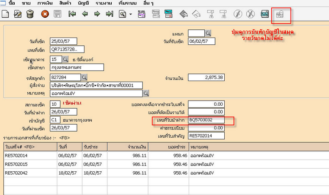Open lookup beside customer code 827284
The height and width of the screenshot is (195, 329).
point(84,78)
